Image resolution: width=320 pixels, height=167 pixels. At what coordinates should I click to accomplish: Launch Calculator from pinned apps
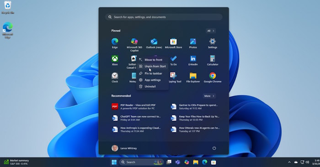pyautogui.click(x=213, y=60)
